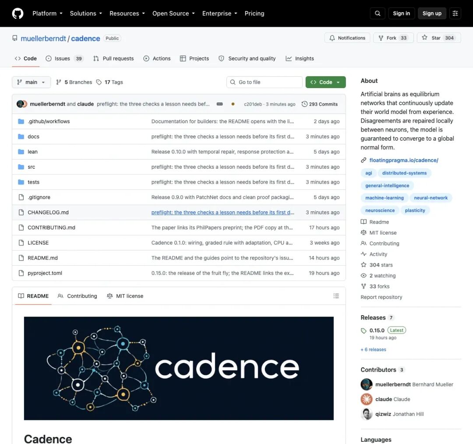Viewport: 473px width, 444px height.
Task: Open the main branch dropdown
Action: (x=31, y=82)
